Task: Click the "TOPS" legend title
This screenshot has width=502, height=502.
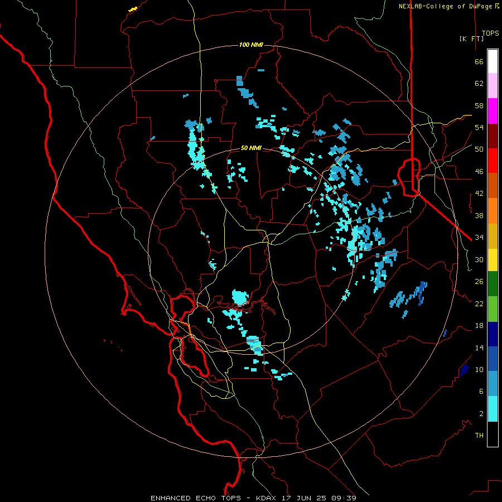Action: pyautogui.click(x=490, y=33)
